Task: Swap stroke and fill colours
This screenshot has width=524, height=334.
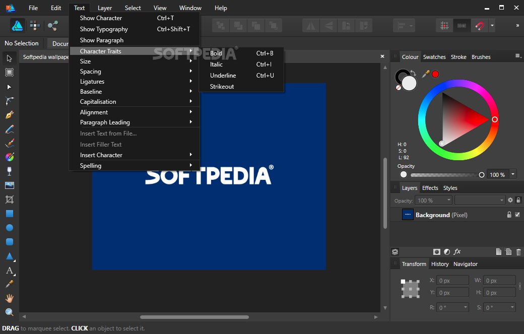Action: click(x=413, y=73)
